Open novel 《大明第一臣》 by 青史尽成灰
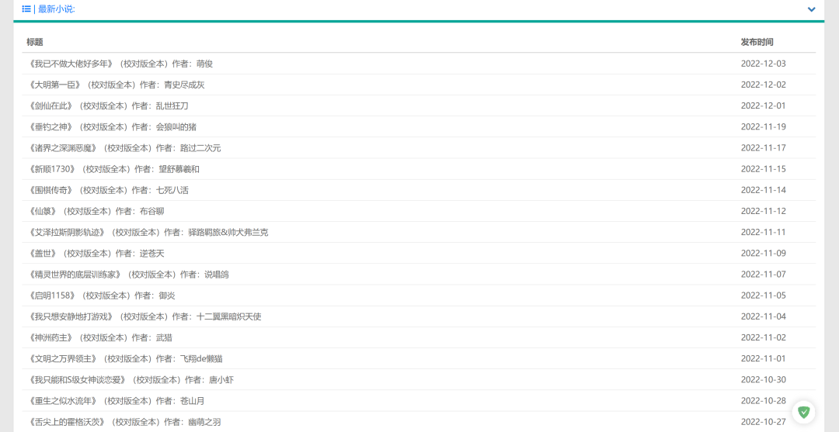Image resolution: width=839 pixels, height=432 pixels. click(116, 85)
